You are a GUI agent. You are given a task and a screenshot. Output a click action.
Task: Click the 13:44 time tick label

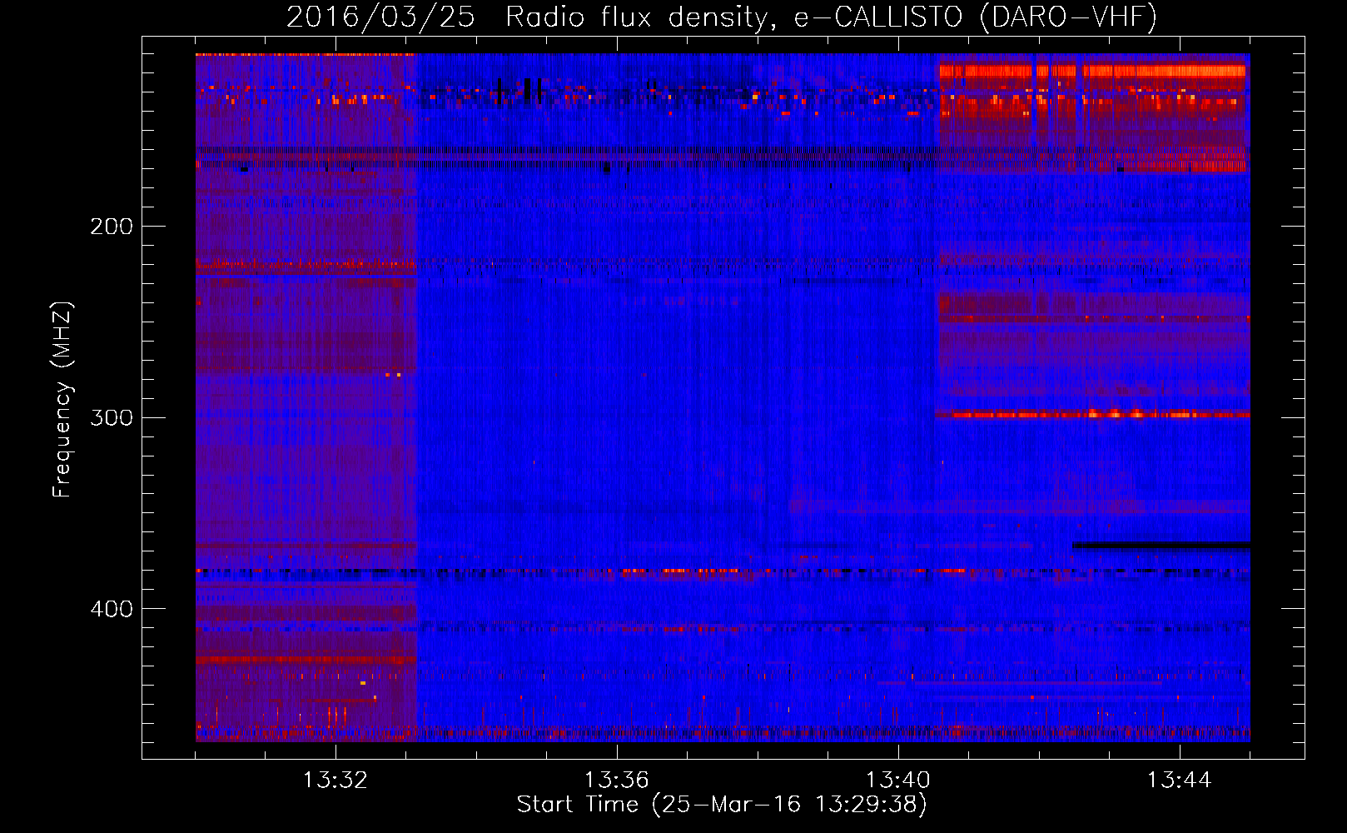(1180, 781)
